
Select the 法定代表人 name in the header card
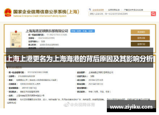coord(43,41)
